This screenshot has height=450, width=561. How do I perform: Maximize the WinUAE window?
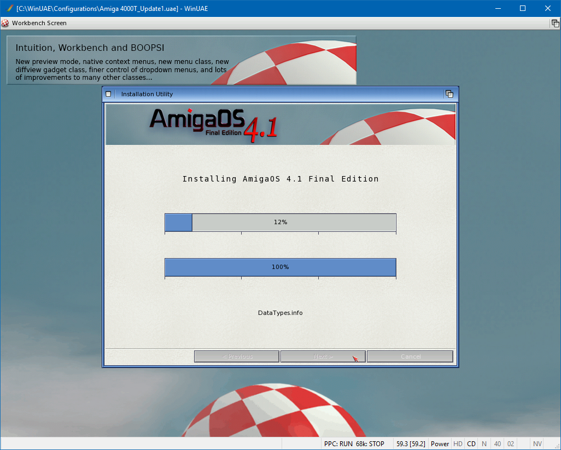[x=522, y=8]
